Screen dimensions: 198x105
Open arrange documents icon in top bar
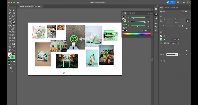click(184, 2)
